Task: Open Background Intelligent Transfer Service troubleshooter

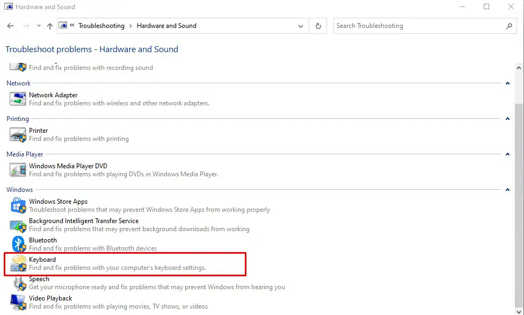Action: (x=84, y=221)
